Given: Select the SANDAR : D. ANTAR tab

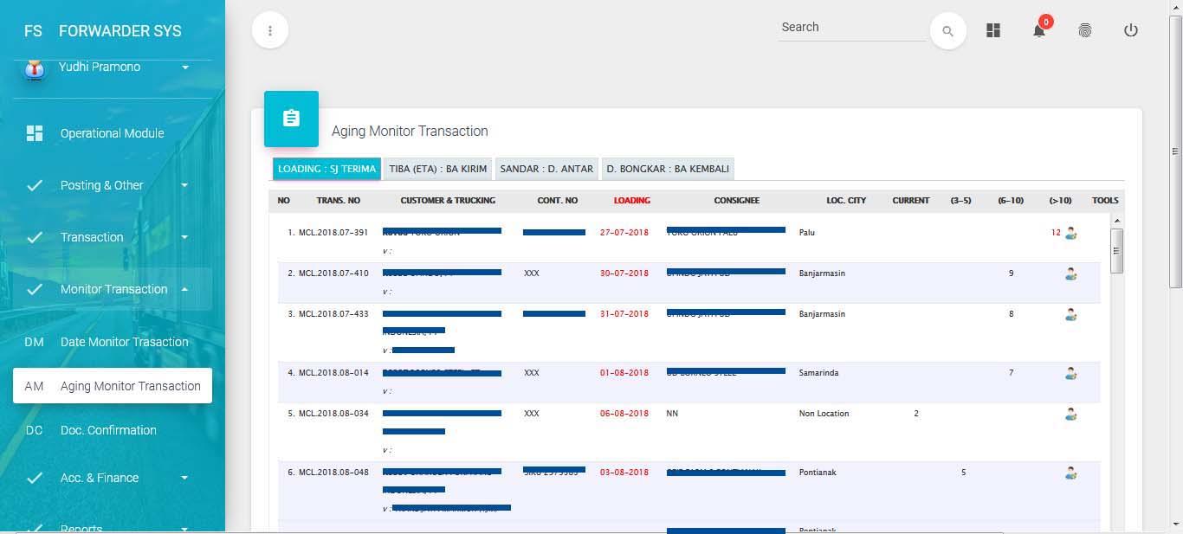Looking at the screenshot, I should pyautogui.click(x=546, y=169).
